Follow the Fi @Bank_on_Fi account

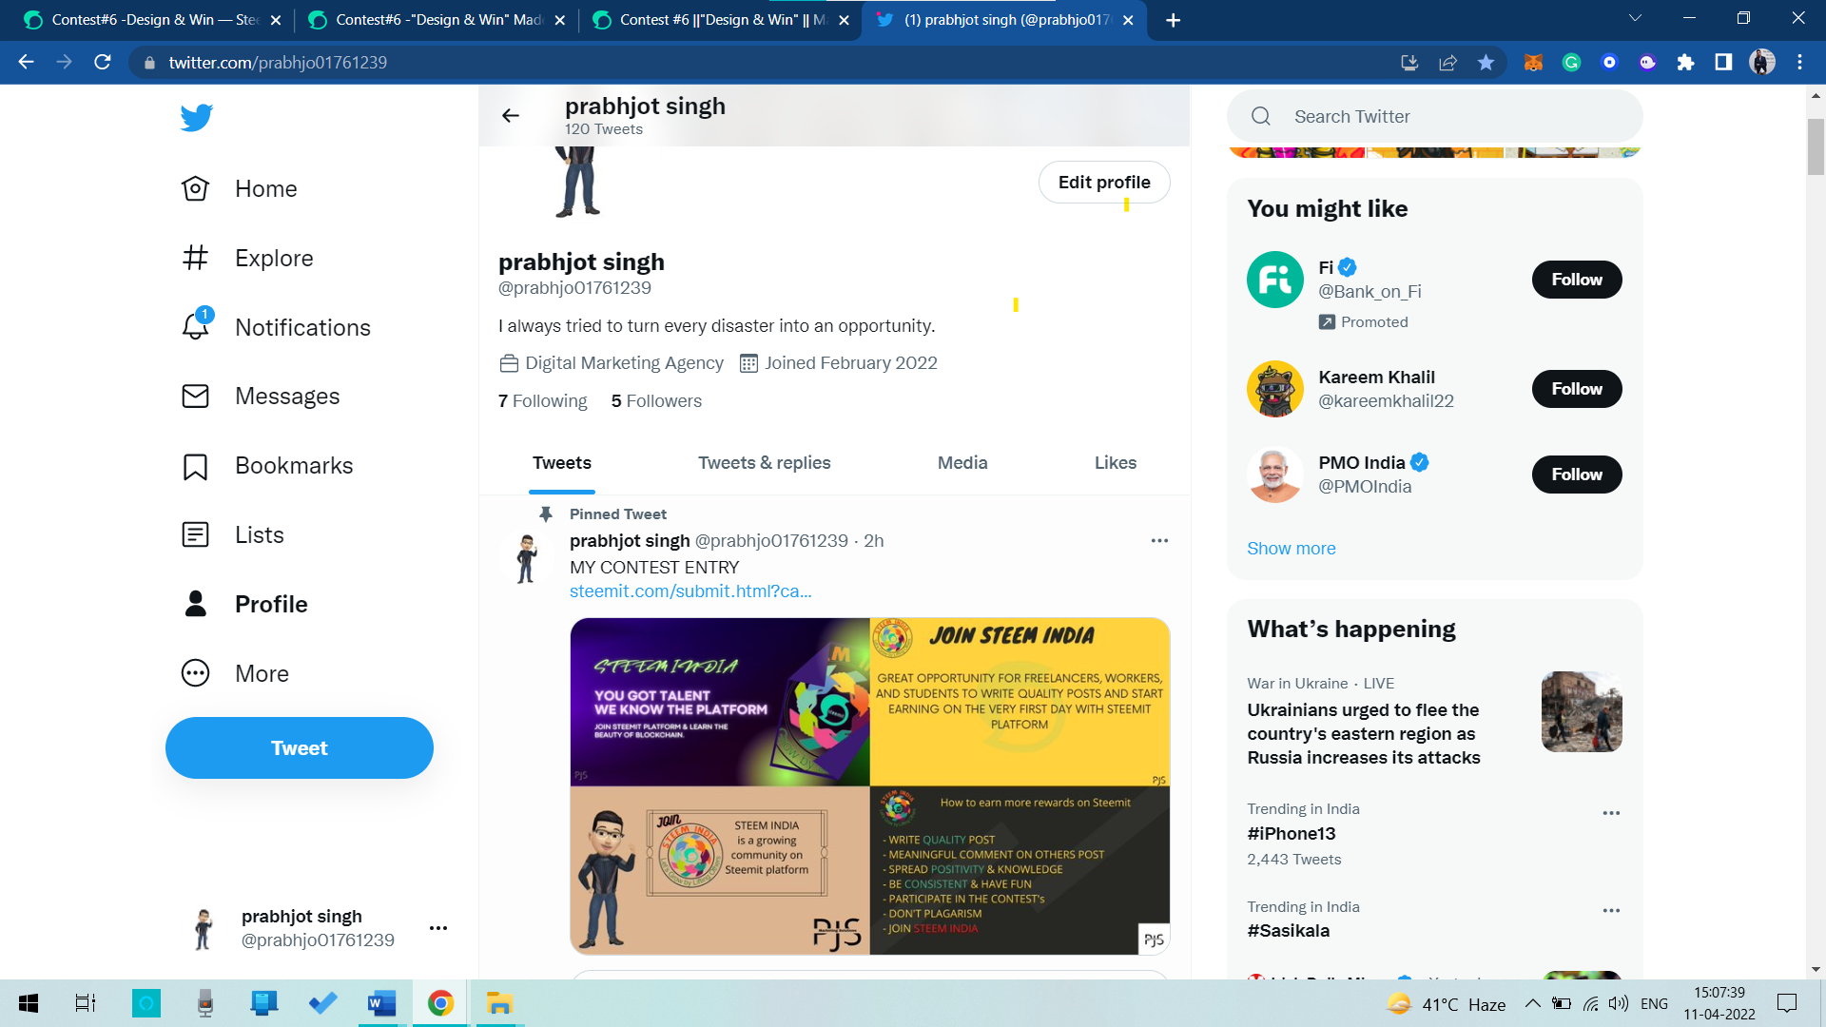point(1577,280)
